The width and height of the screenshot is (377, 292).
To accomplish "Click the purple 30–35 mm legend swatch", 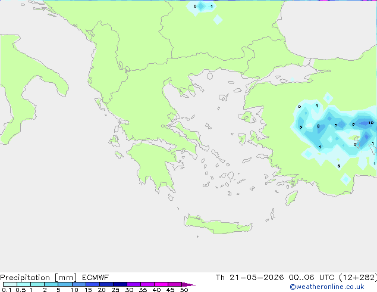I will click(134, 284).
